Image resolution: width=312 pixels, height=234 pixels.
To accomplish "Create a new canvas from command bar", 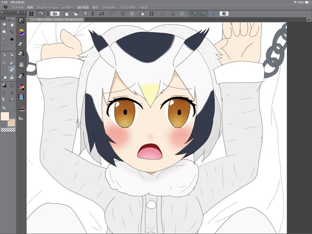I will coord(67,14).
